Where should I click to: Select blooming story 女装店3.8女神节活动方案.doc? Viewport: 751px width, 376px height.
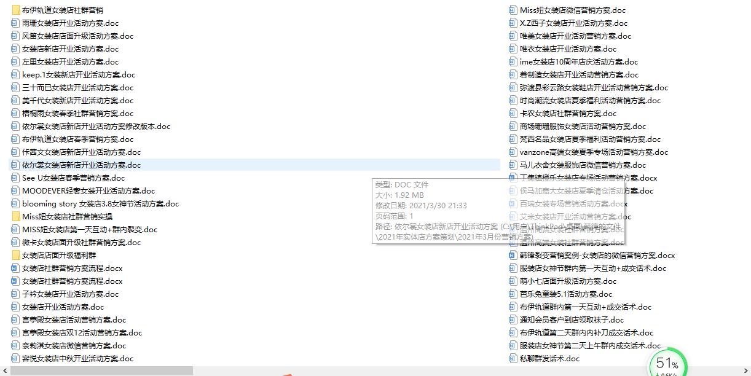[x=100, y=203]
